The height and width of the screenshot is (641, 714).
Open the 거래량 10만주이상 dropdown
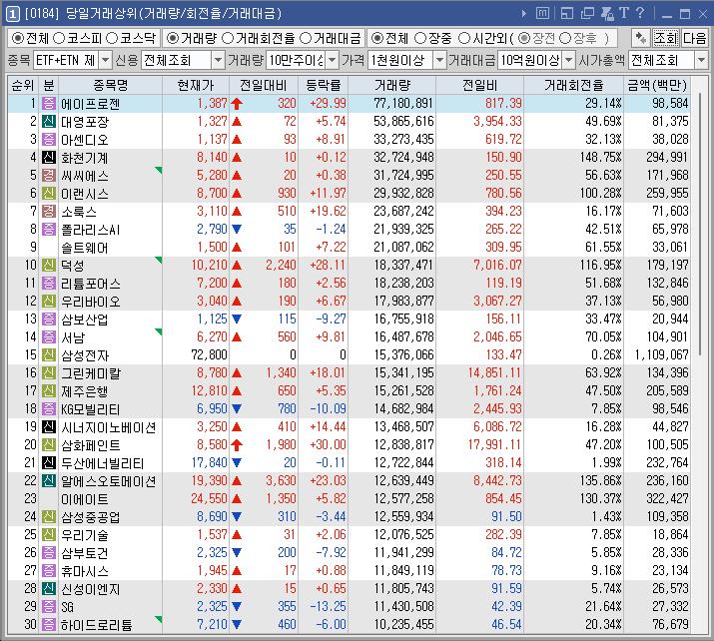[333, 60]
